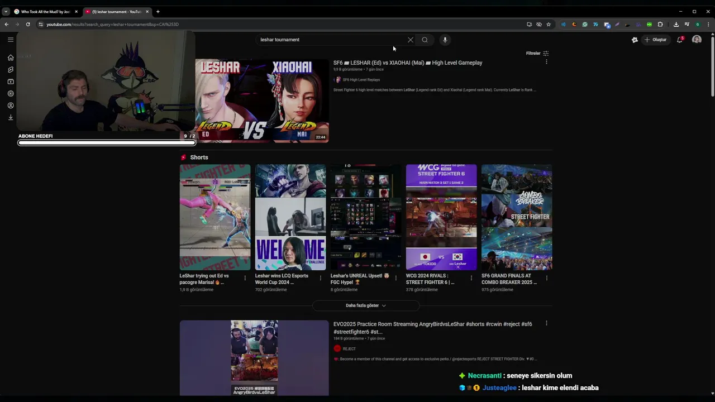Viewport: 715px width, 402px height.
Task: Open YouTube Music icon in the sidebar
Action: (x=11, y=94)
